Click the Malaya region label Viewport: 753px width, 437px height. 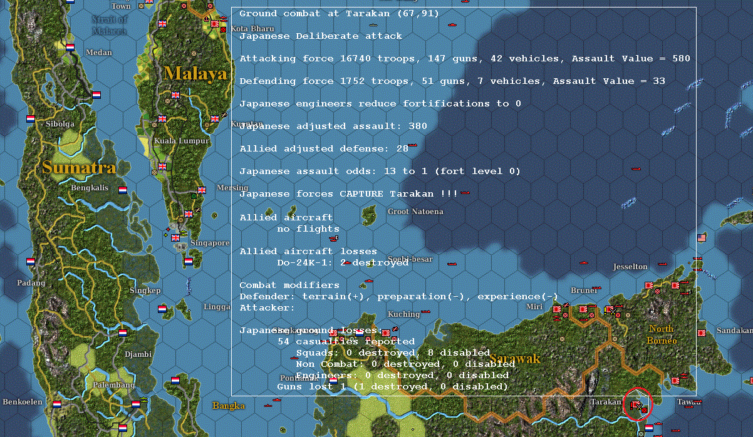(195, 73)
